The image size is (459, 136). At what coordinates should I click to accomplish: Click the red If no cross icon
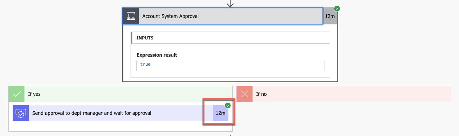point(245,94)
